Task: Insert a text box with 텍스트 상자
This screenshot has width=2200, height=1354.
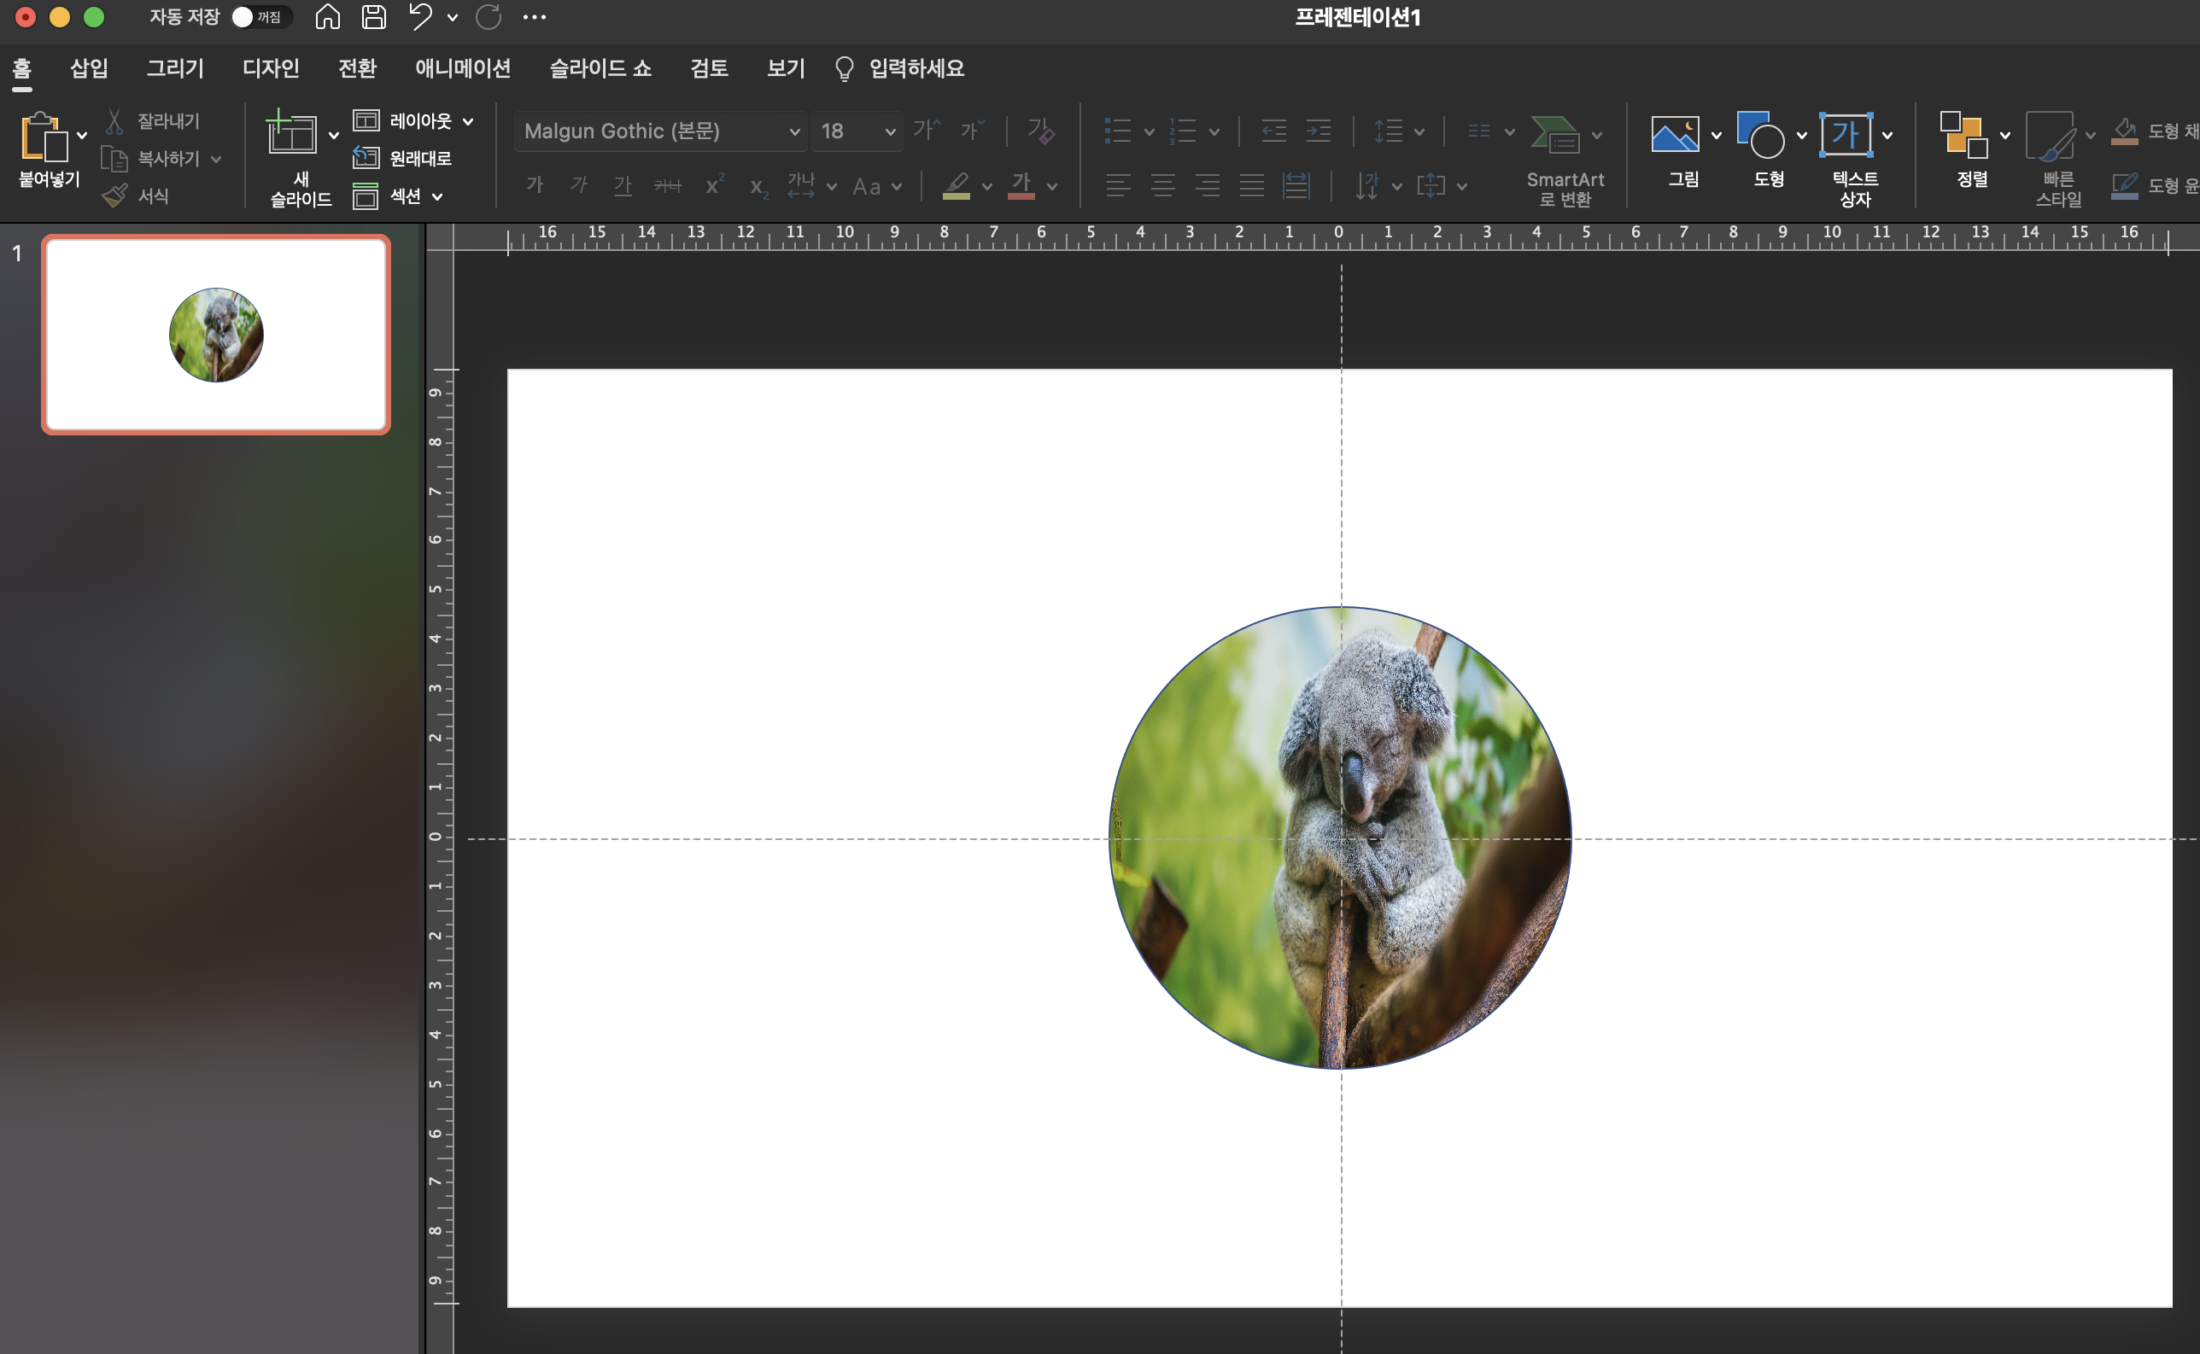Action: pos(1846,136)
